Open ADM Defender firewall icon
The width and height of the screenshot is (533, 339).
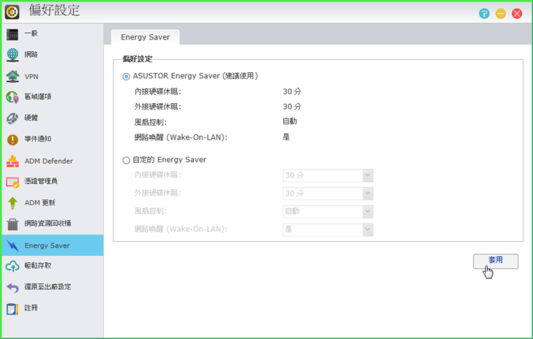[x=12, y=161]
